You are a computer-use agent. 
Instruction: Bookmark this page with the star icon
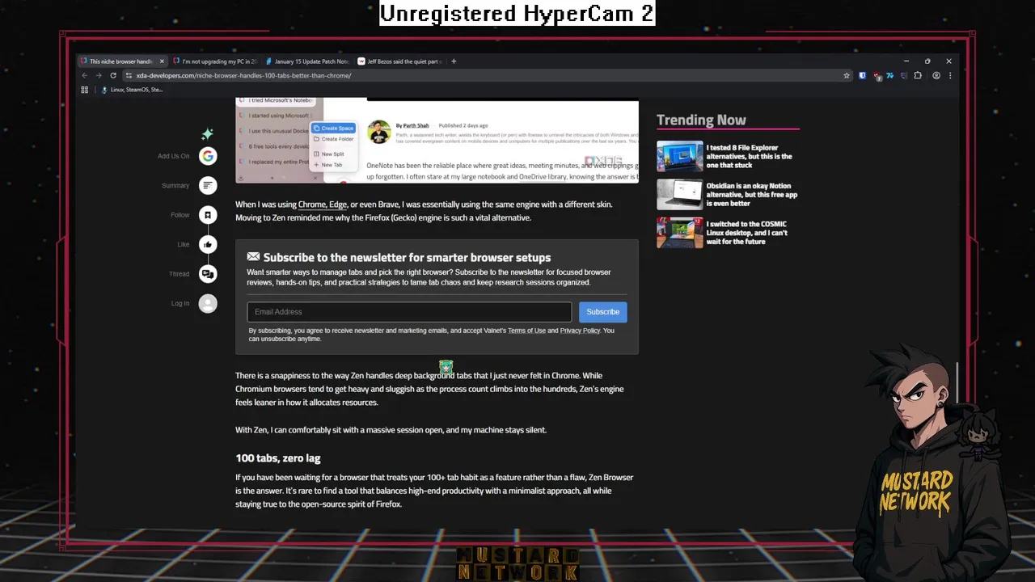pos(847,75)
